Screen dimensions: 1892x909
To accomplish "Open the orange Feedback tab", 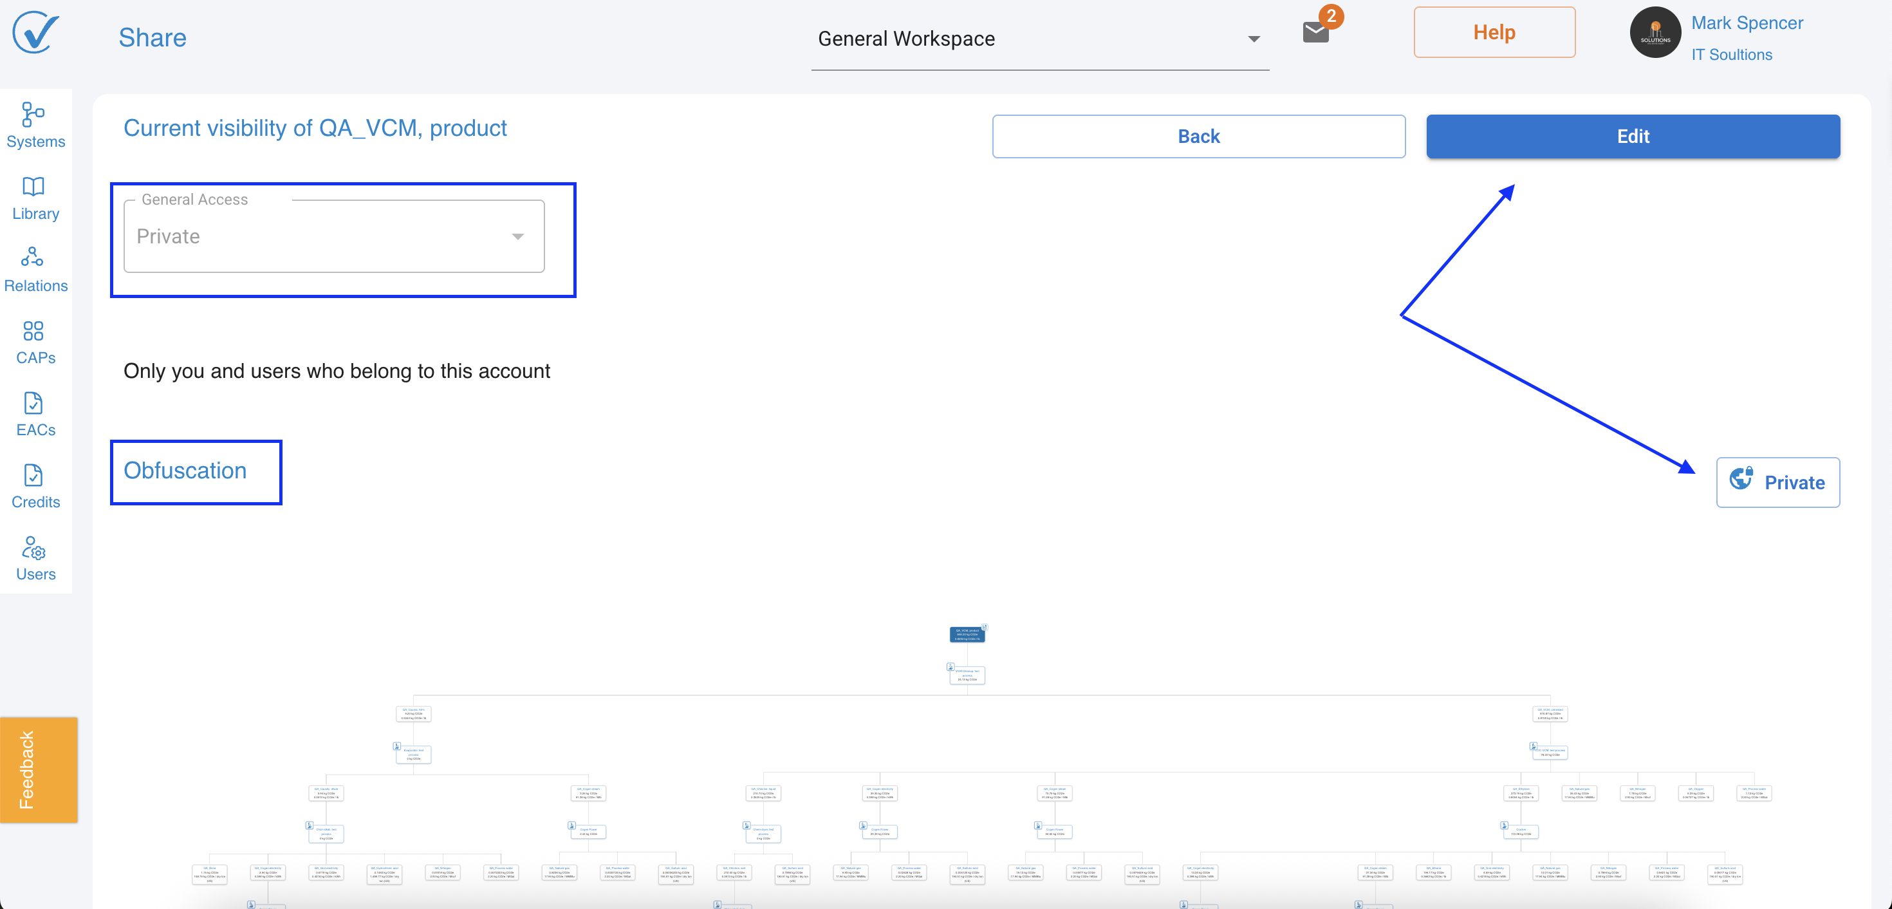I will [38, 769].
